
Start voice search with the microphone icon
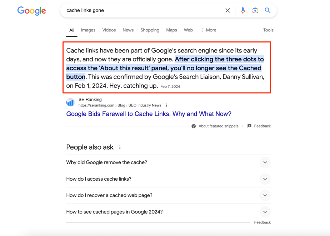coord(243,10)
